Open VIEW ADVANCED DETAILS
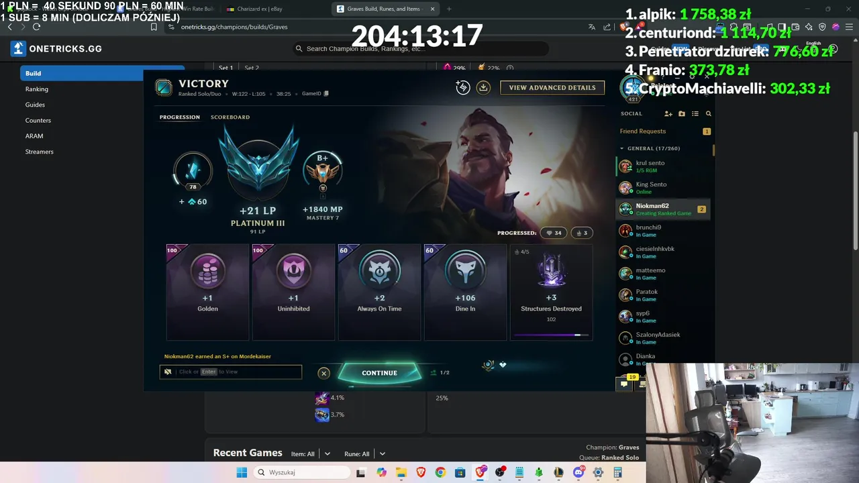Viewport: 859px width, 483px height. 552,88
